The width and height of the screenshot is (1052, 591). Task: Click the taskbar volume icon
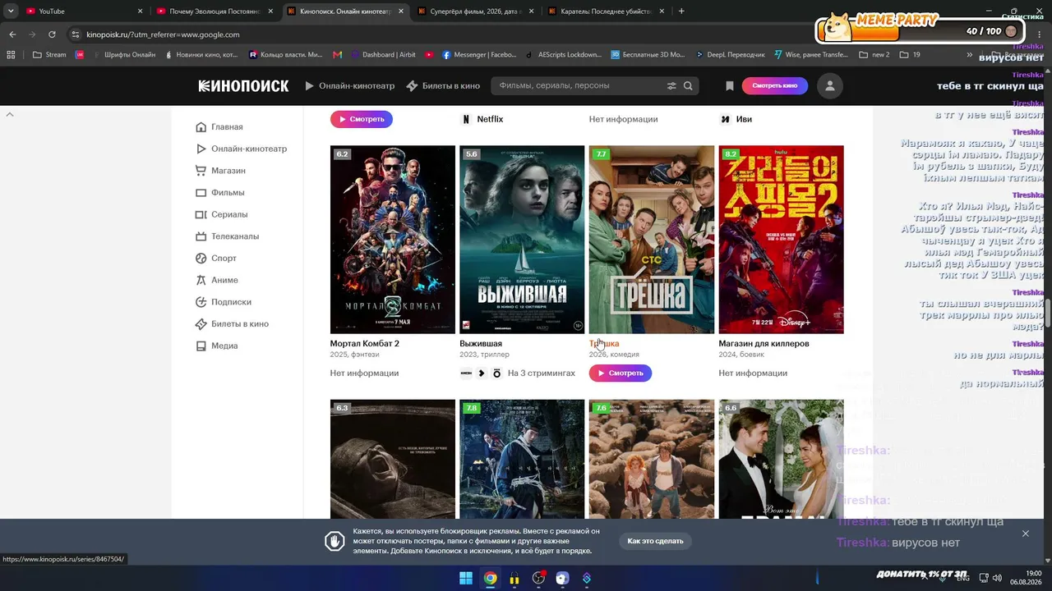[997, 578]
